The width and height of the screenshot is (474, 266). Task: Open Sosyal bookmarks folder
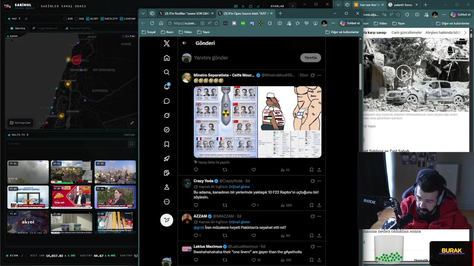coord(149,32)
